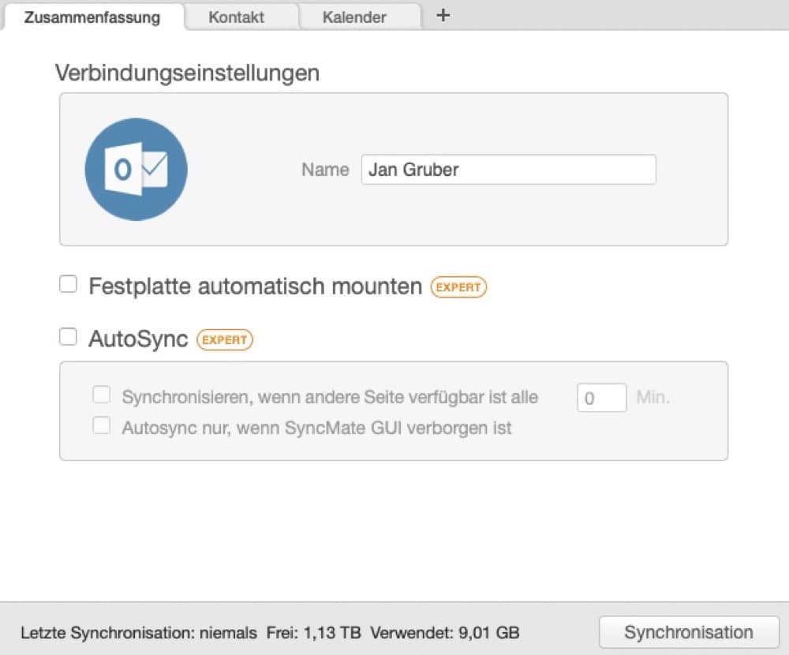Start sync with the Synchronisation button
The image size is (789, 655).
point(689,632)
